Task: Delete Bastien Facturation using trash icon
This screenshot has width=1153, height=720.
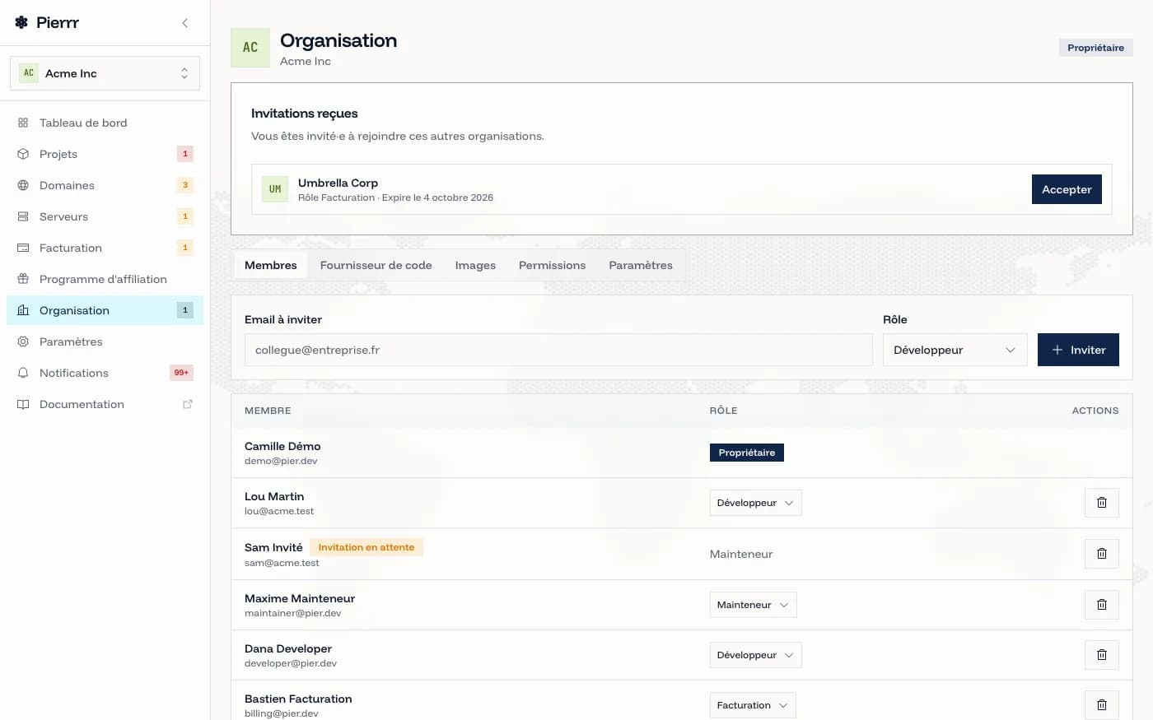Action: coord(1102,705)
